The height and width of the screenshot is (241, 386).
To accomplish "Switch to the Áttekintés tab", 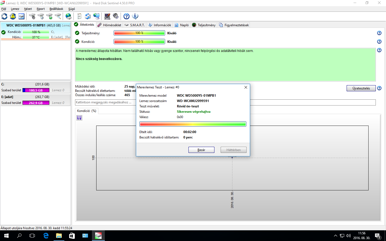I will coord(84,25).
